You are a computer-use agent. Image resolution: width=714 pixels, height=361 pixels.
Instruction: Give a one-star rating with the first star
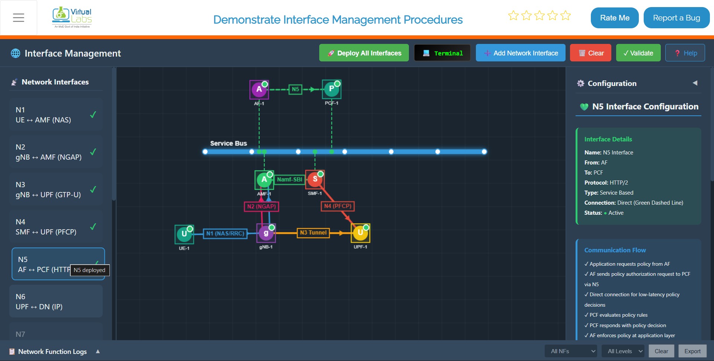[x=513, y=16]
